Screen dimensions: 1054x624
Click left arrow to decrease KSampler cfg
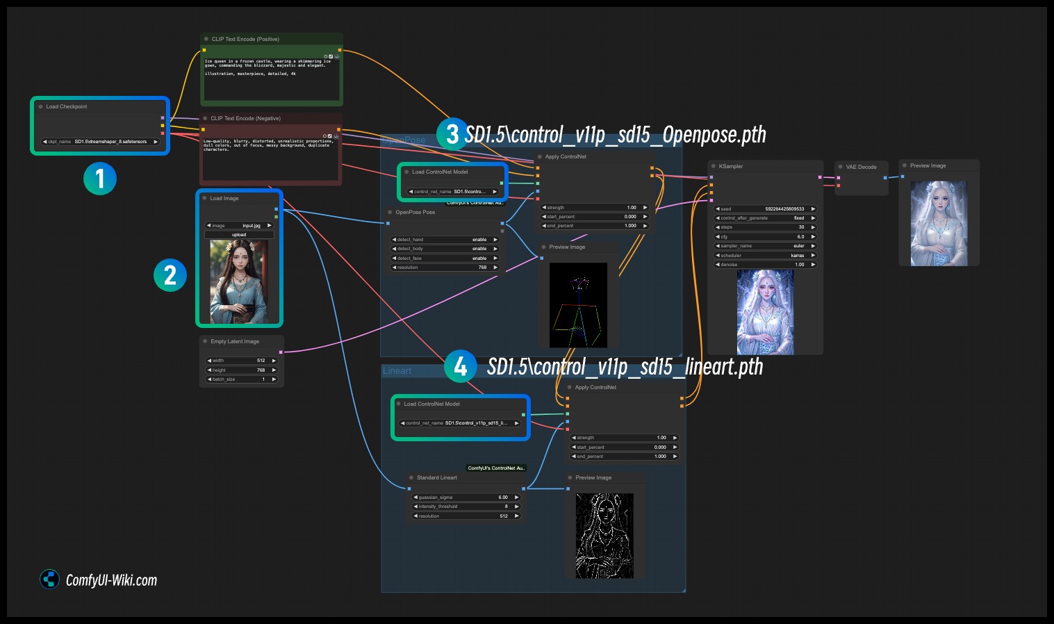718,236
